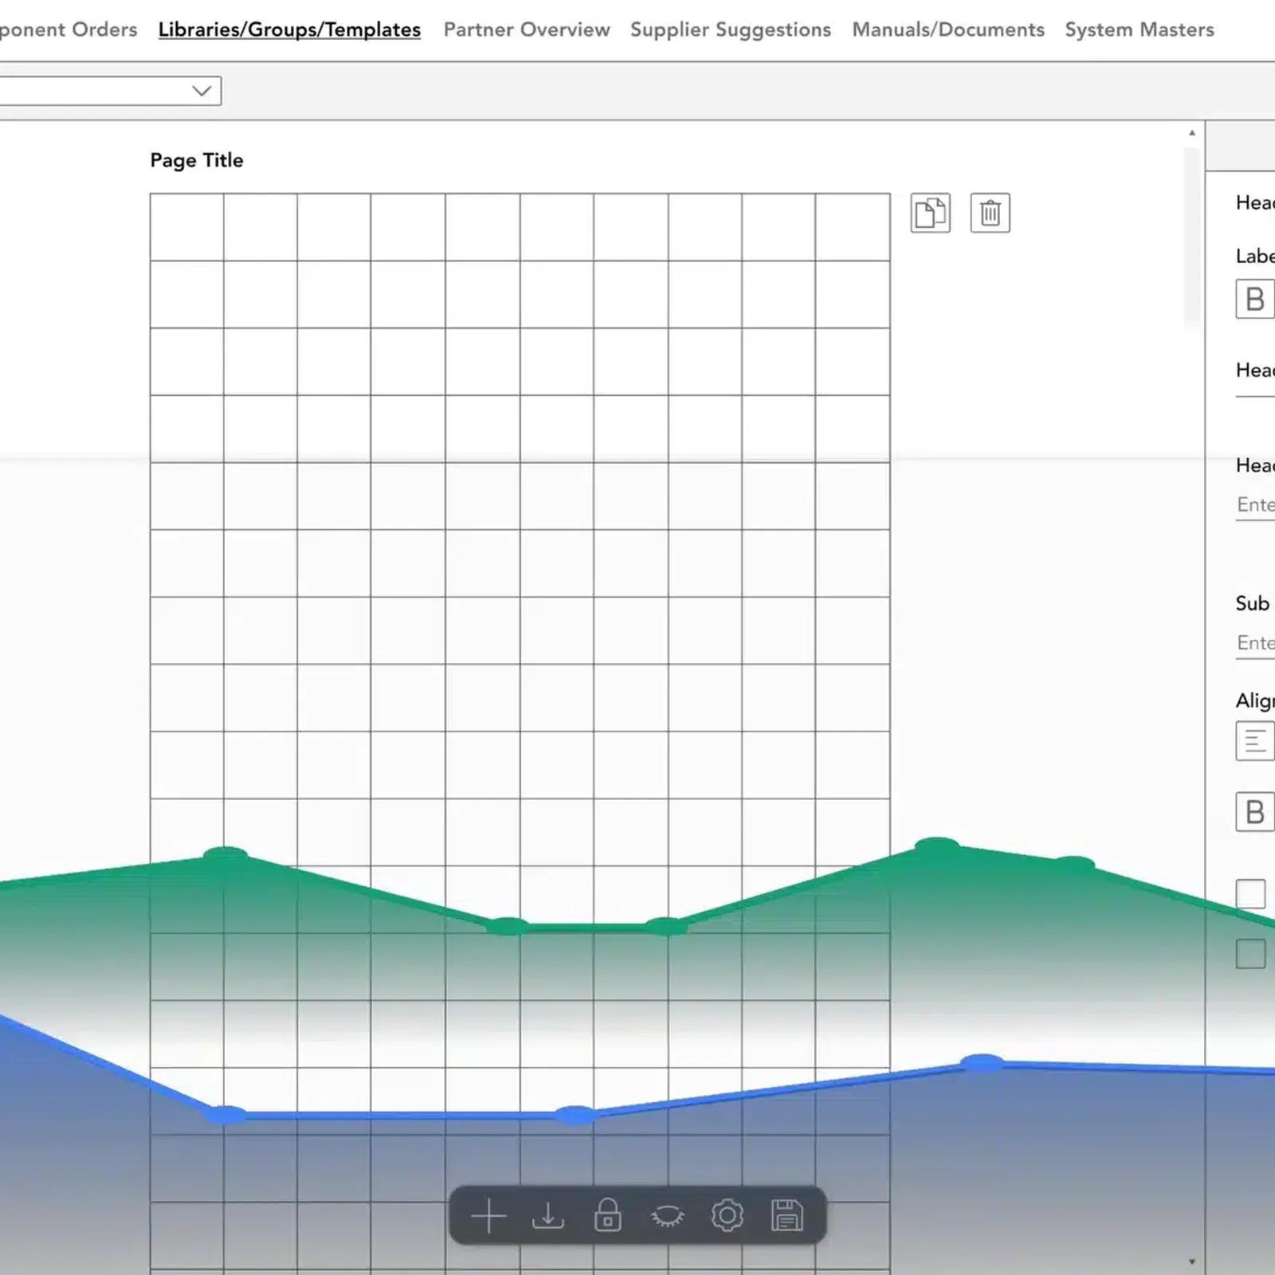Click the duplicate page icon

click(930, 213)
